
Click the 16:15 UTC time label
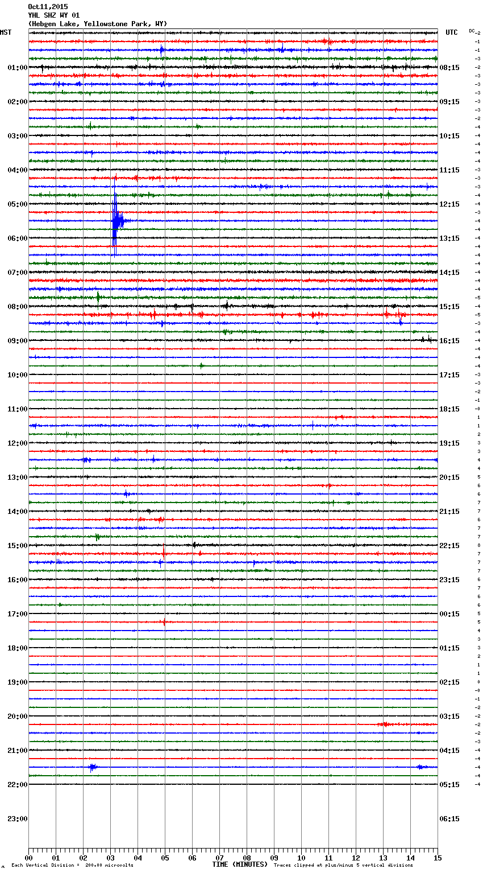pyautogui.click(x=449, y=341)
